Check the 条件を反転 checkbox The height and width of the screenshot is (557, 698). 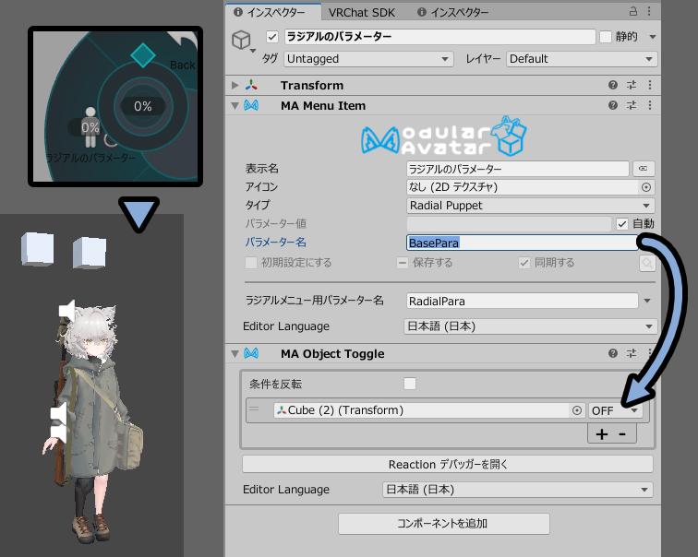[410, 384]
